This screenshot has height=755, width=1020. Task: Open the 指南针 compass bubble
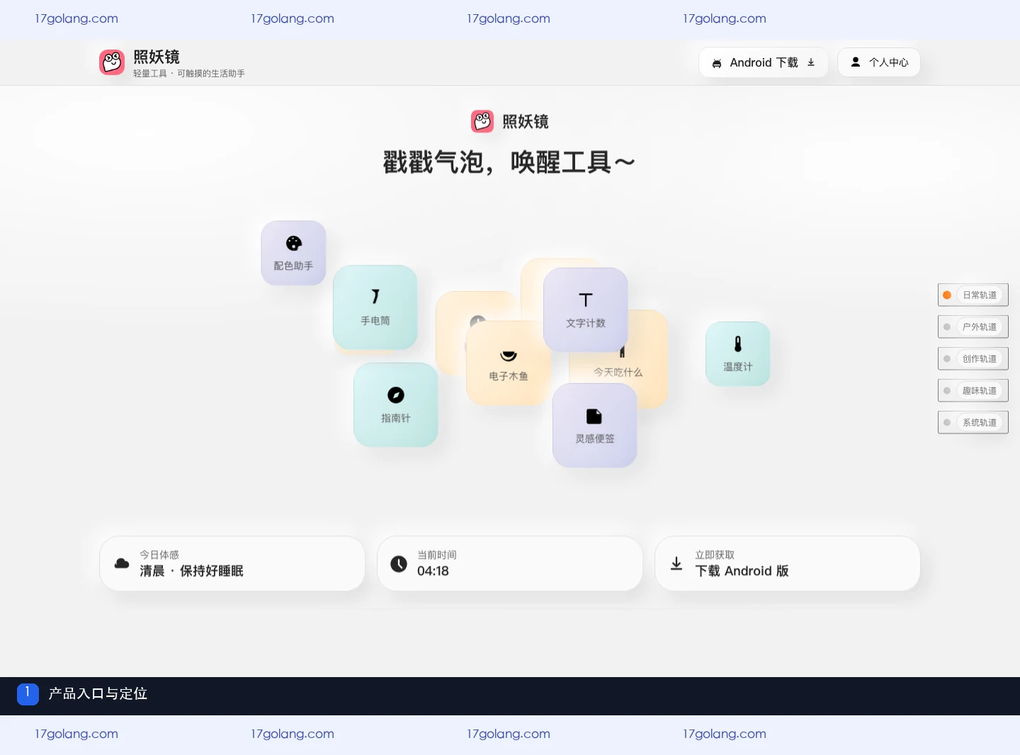(x=395, y=405)
